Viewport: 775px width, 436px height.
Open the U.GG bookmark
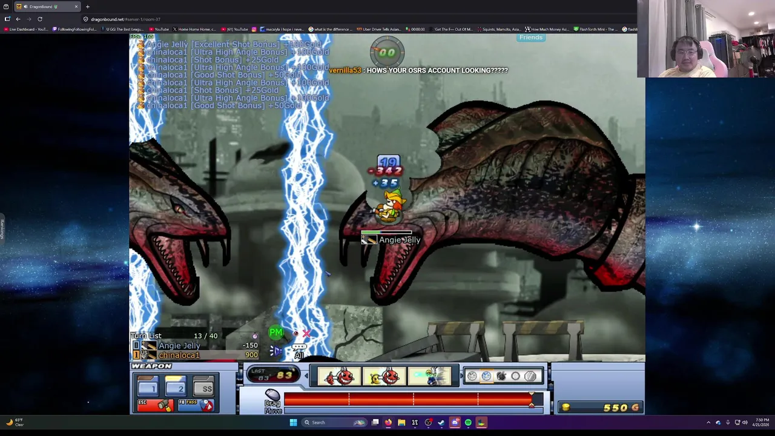[x=123, y=29]
